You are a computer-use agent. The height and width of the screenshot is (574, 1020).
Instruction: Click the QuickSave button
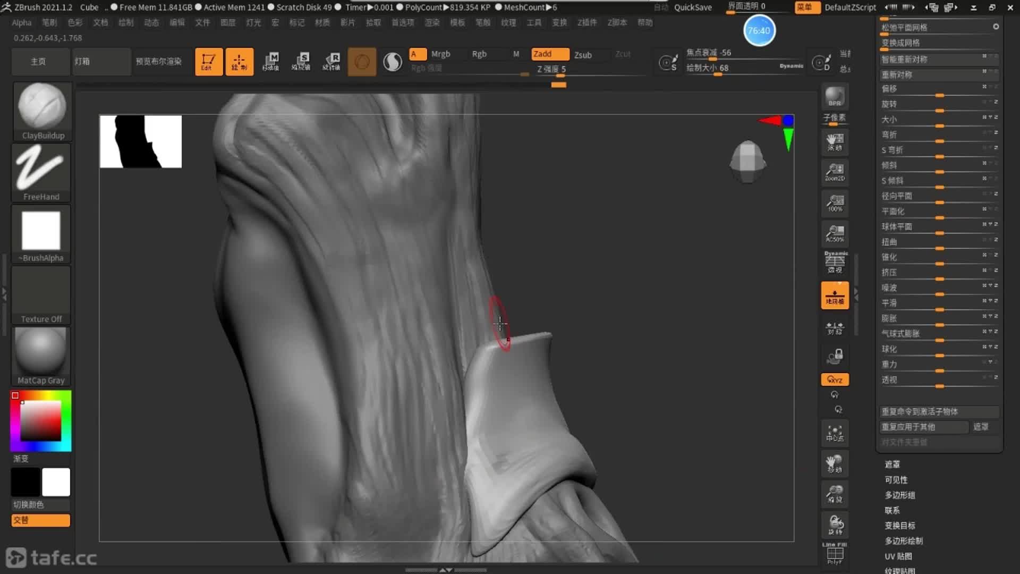(x=693, y=7)
